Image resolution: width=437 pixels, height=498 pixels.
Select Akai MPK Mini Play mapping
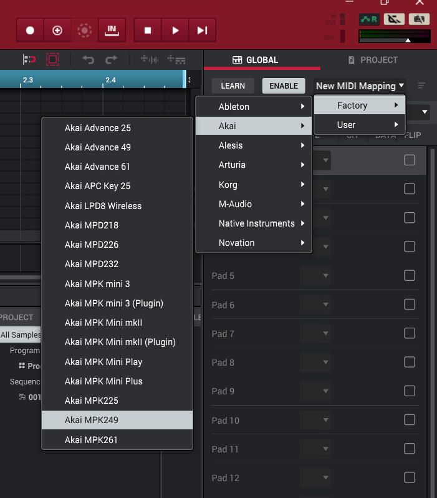point(117,361)
